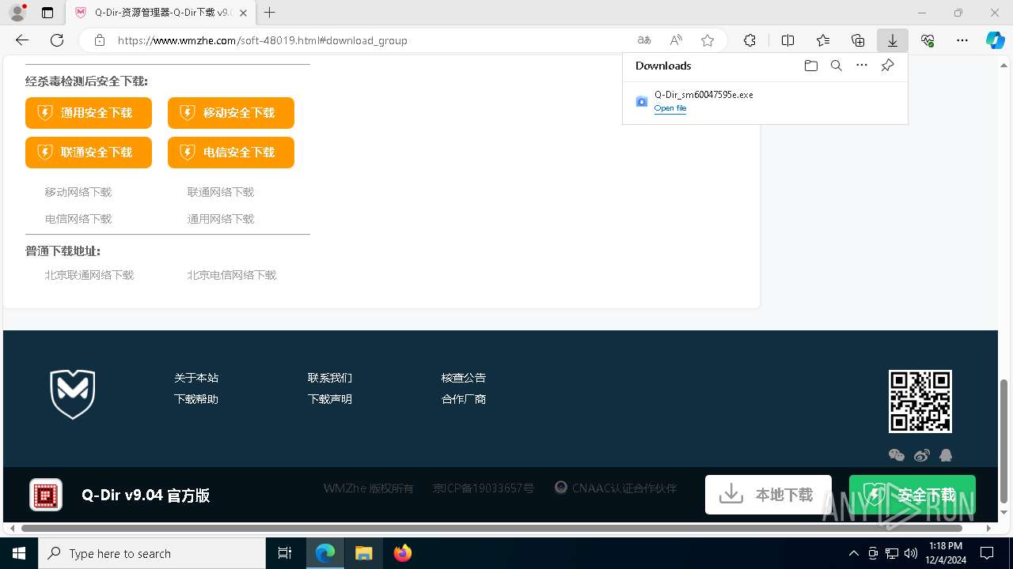Click 通用安全下载 orange button

tap(89, 113)
